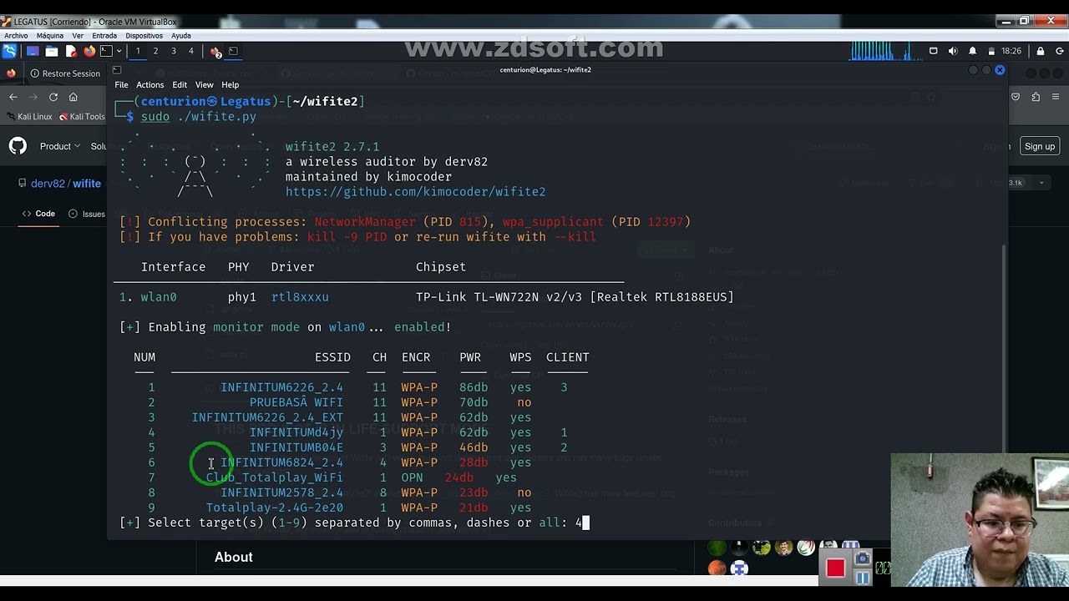Viewport: 1069px width, 601px height.
Task: Open the notifications bell icon
Action: [x=972, y=51]
